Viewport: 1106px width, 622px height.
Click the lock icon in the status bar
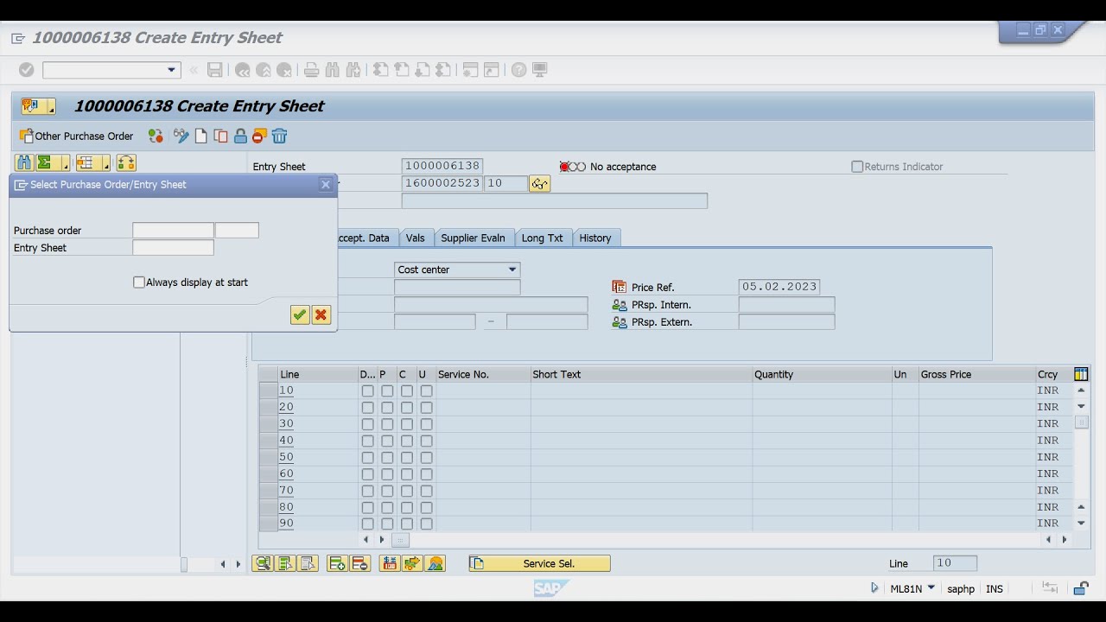tap(1080, 588)
